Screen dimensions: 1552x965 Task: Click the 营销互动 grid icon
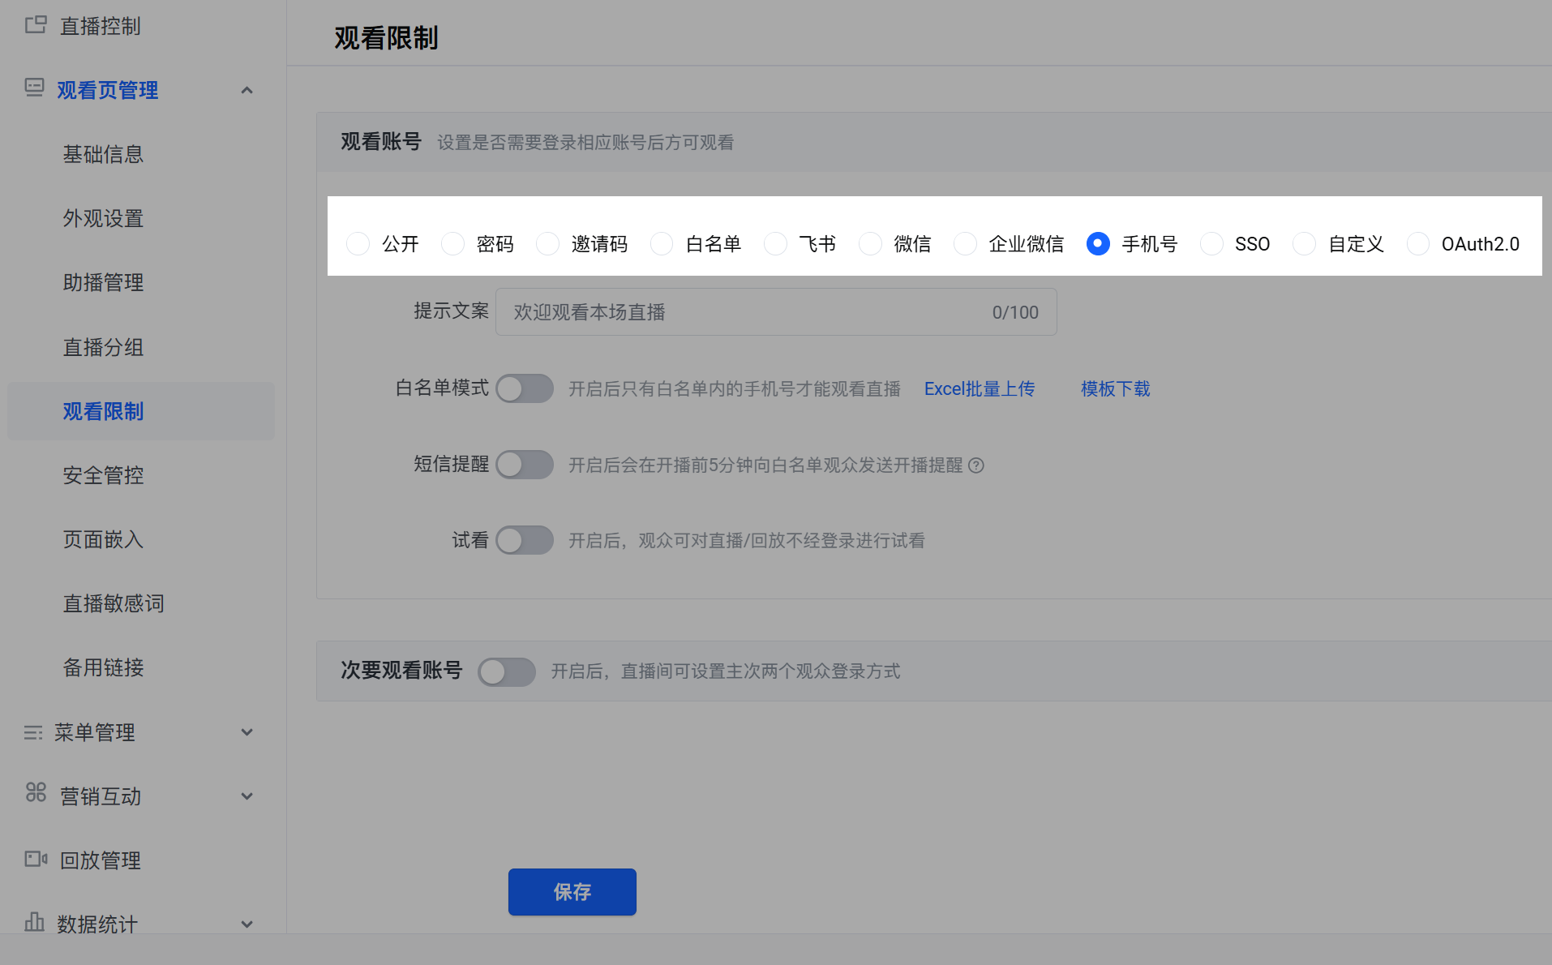pyautogui.click(x=36, y=792)
